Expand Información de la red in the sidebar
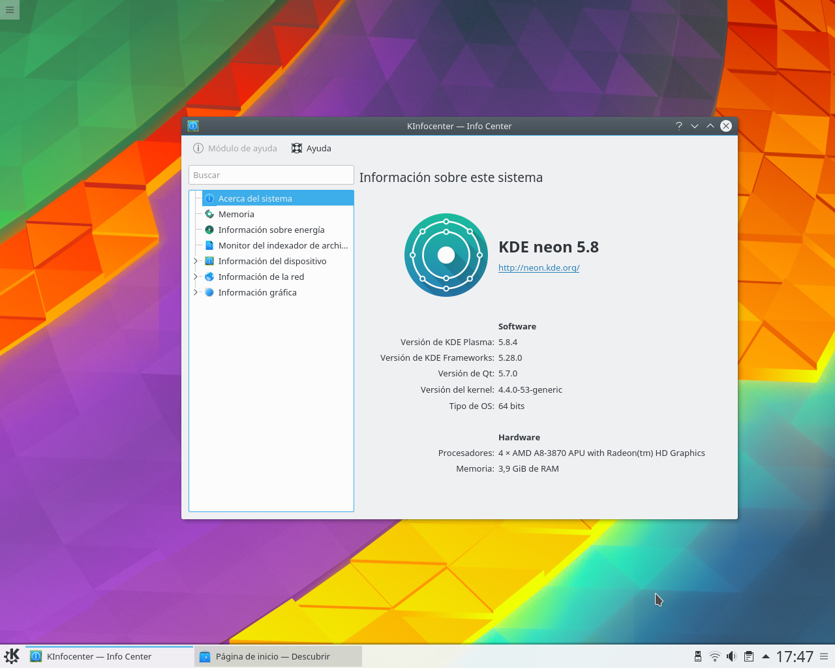835x668 pixels. coord(195,277)
